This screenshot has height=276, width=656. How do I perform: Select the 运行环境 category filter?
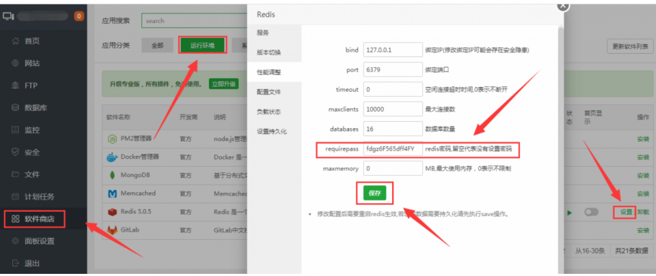coord(203,45)
